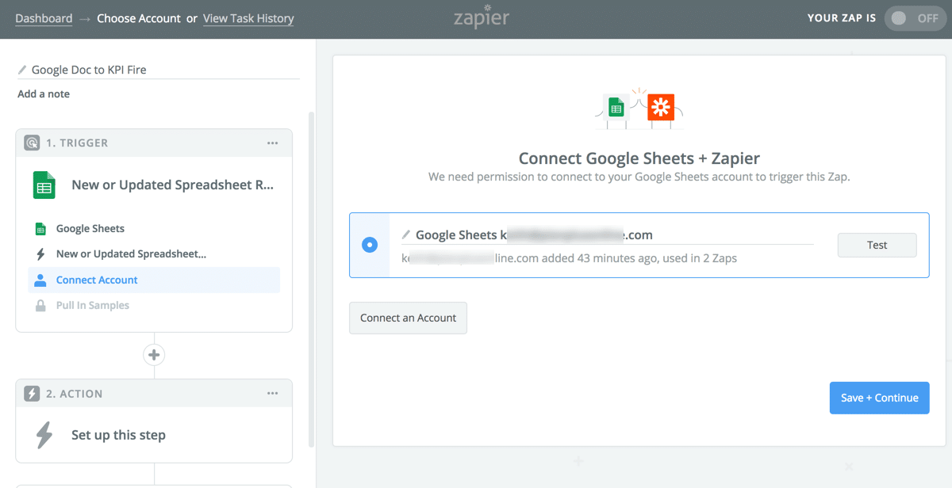Click the Trigger step magnifier icon
Screen dimensions: 952x488
(x=32, y=143)
